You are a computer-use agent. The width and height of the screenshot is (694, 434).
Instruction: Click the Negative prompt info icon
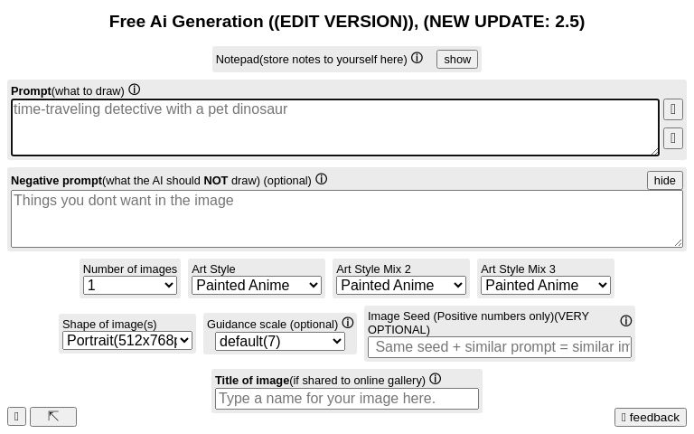pos(321,179)
